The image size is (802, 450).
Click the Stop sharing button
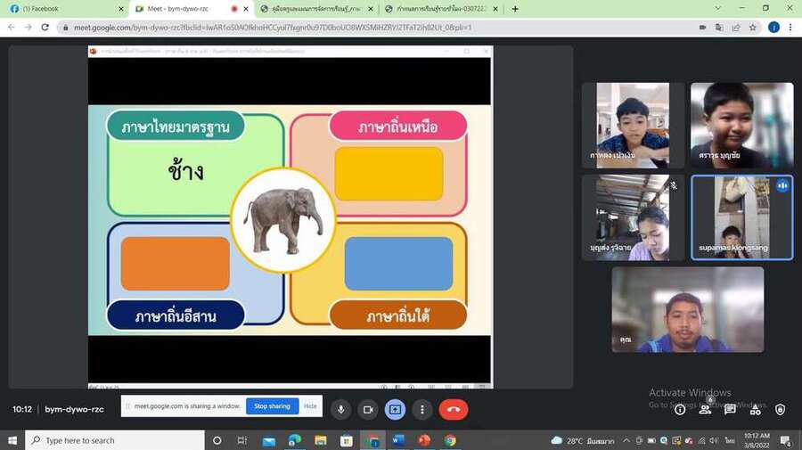click(x=272, y=406)
